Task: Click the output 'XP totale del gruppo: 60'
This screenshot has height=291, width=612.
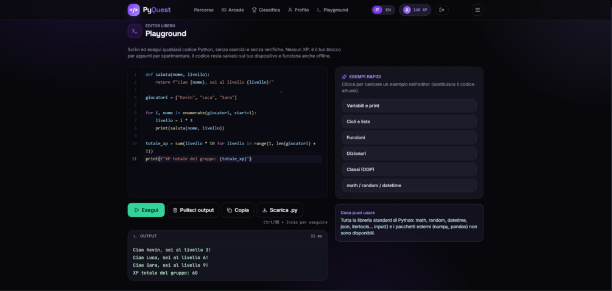Action: (166, 273)
